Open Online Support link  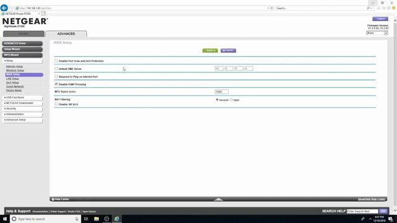(x=58, y=211)
